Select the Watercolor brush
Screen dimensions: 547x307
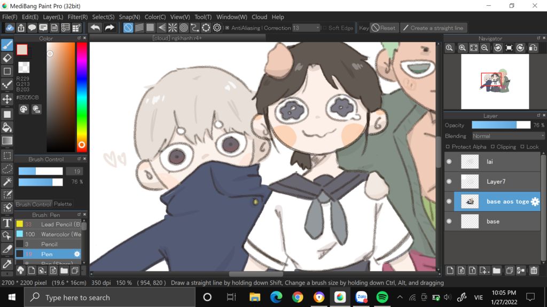point(48,235)
